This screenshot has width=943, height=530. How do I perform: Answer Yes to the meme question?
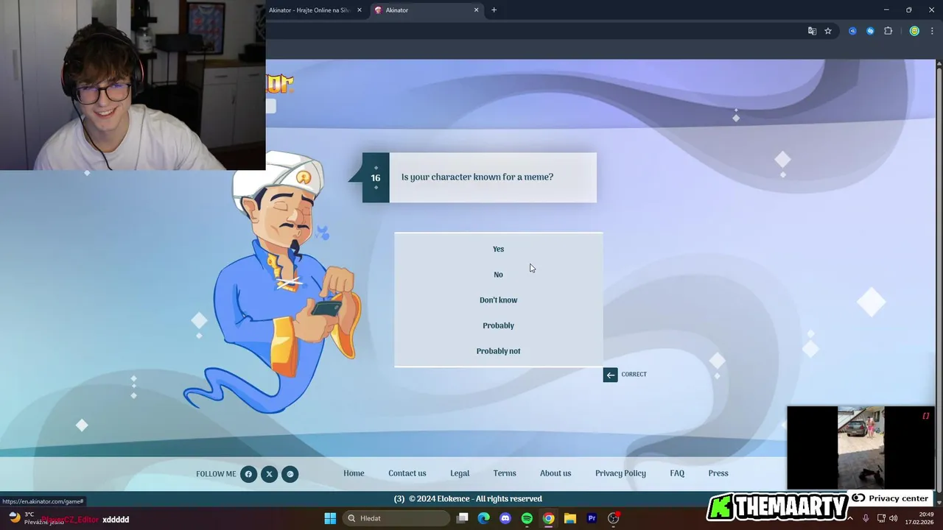[x=498, y=249]
